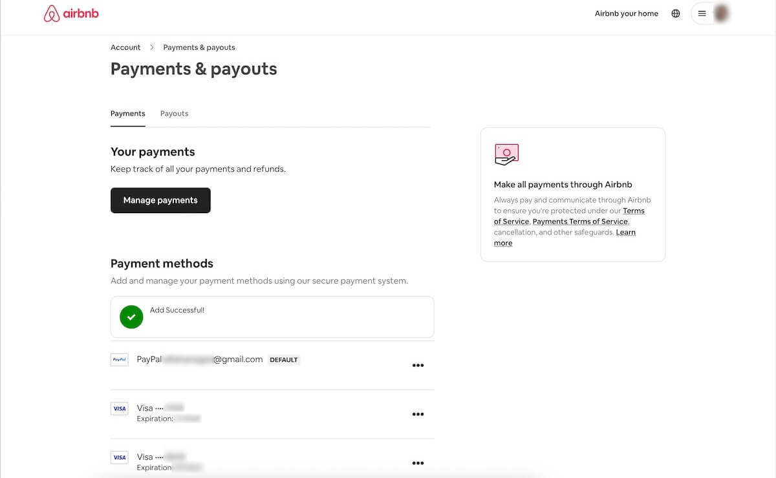
Task: Open the user profile menu avatar
Action: pyautogui.click(x=720, y=12)
